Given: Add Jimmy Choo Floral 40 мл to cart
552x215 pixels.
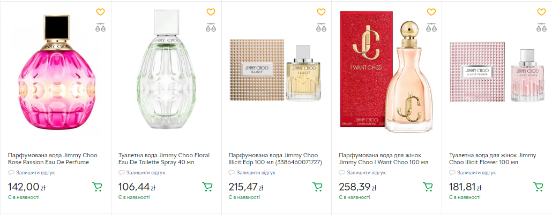Looking at the screenshot, I should click(x=207, y=187).
